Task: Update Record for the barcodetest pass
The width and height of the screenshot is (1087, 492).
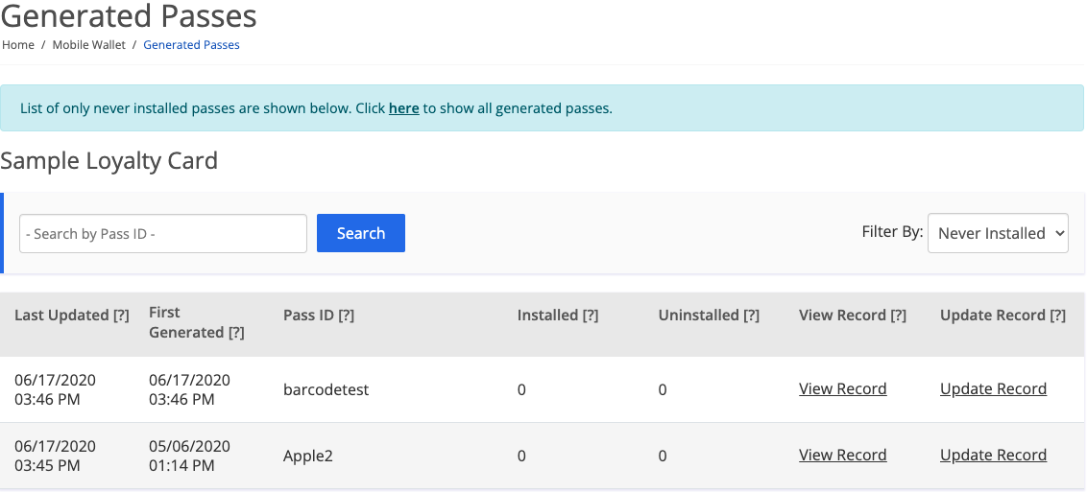Action: point(993,389)
